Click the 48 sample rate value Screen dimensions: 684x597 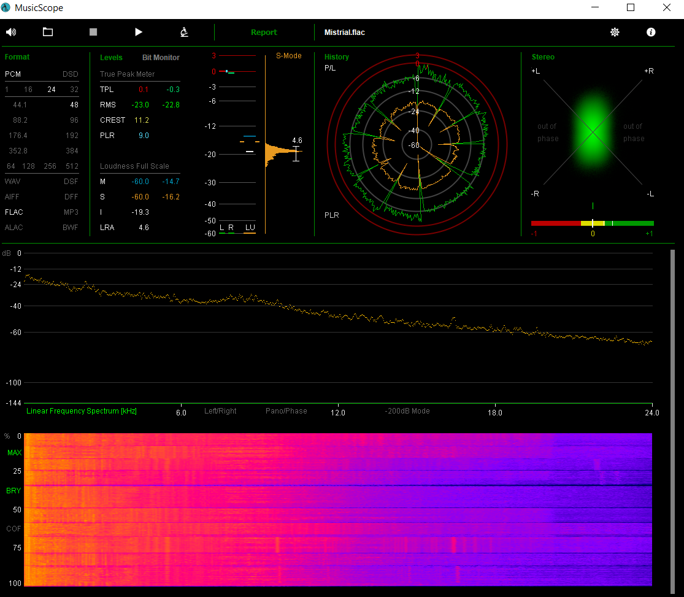click(74, 105)
